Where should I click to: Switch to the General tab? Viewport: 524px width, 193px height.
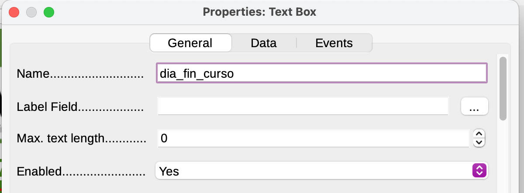click(x=190, y=43)
